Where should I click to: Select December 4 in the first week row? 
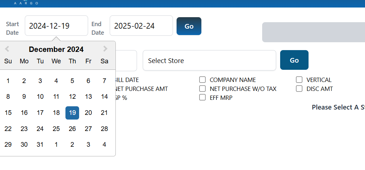tap(56, 81)
